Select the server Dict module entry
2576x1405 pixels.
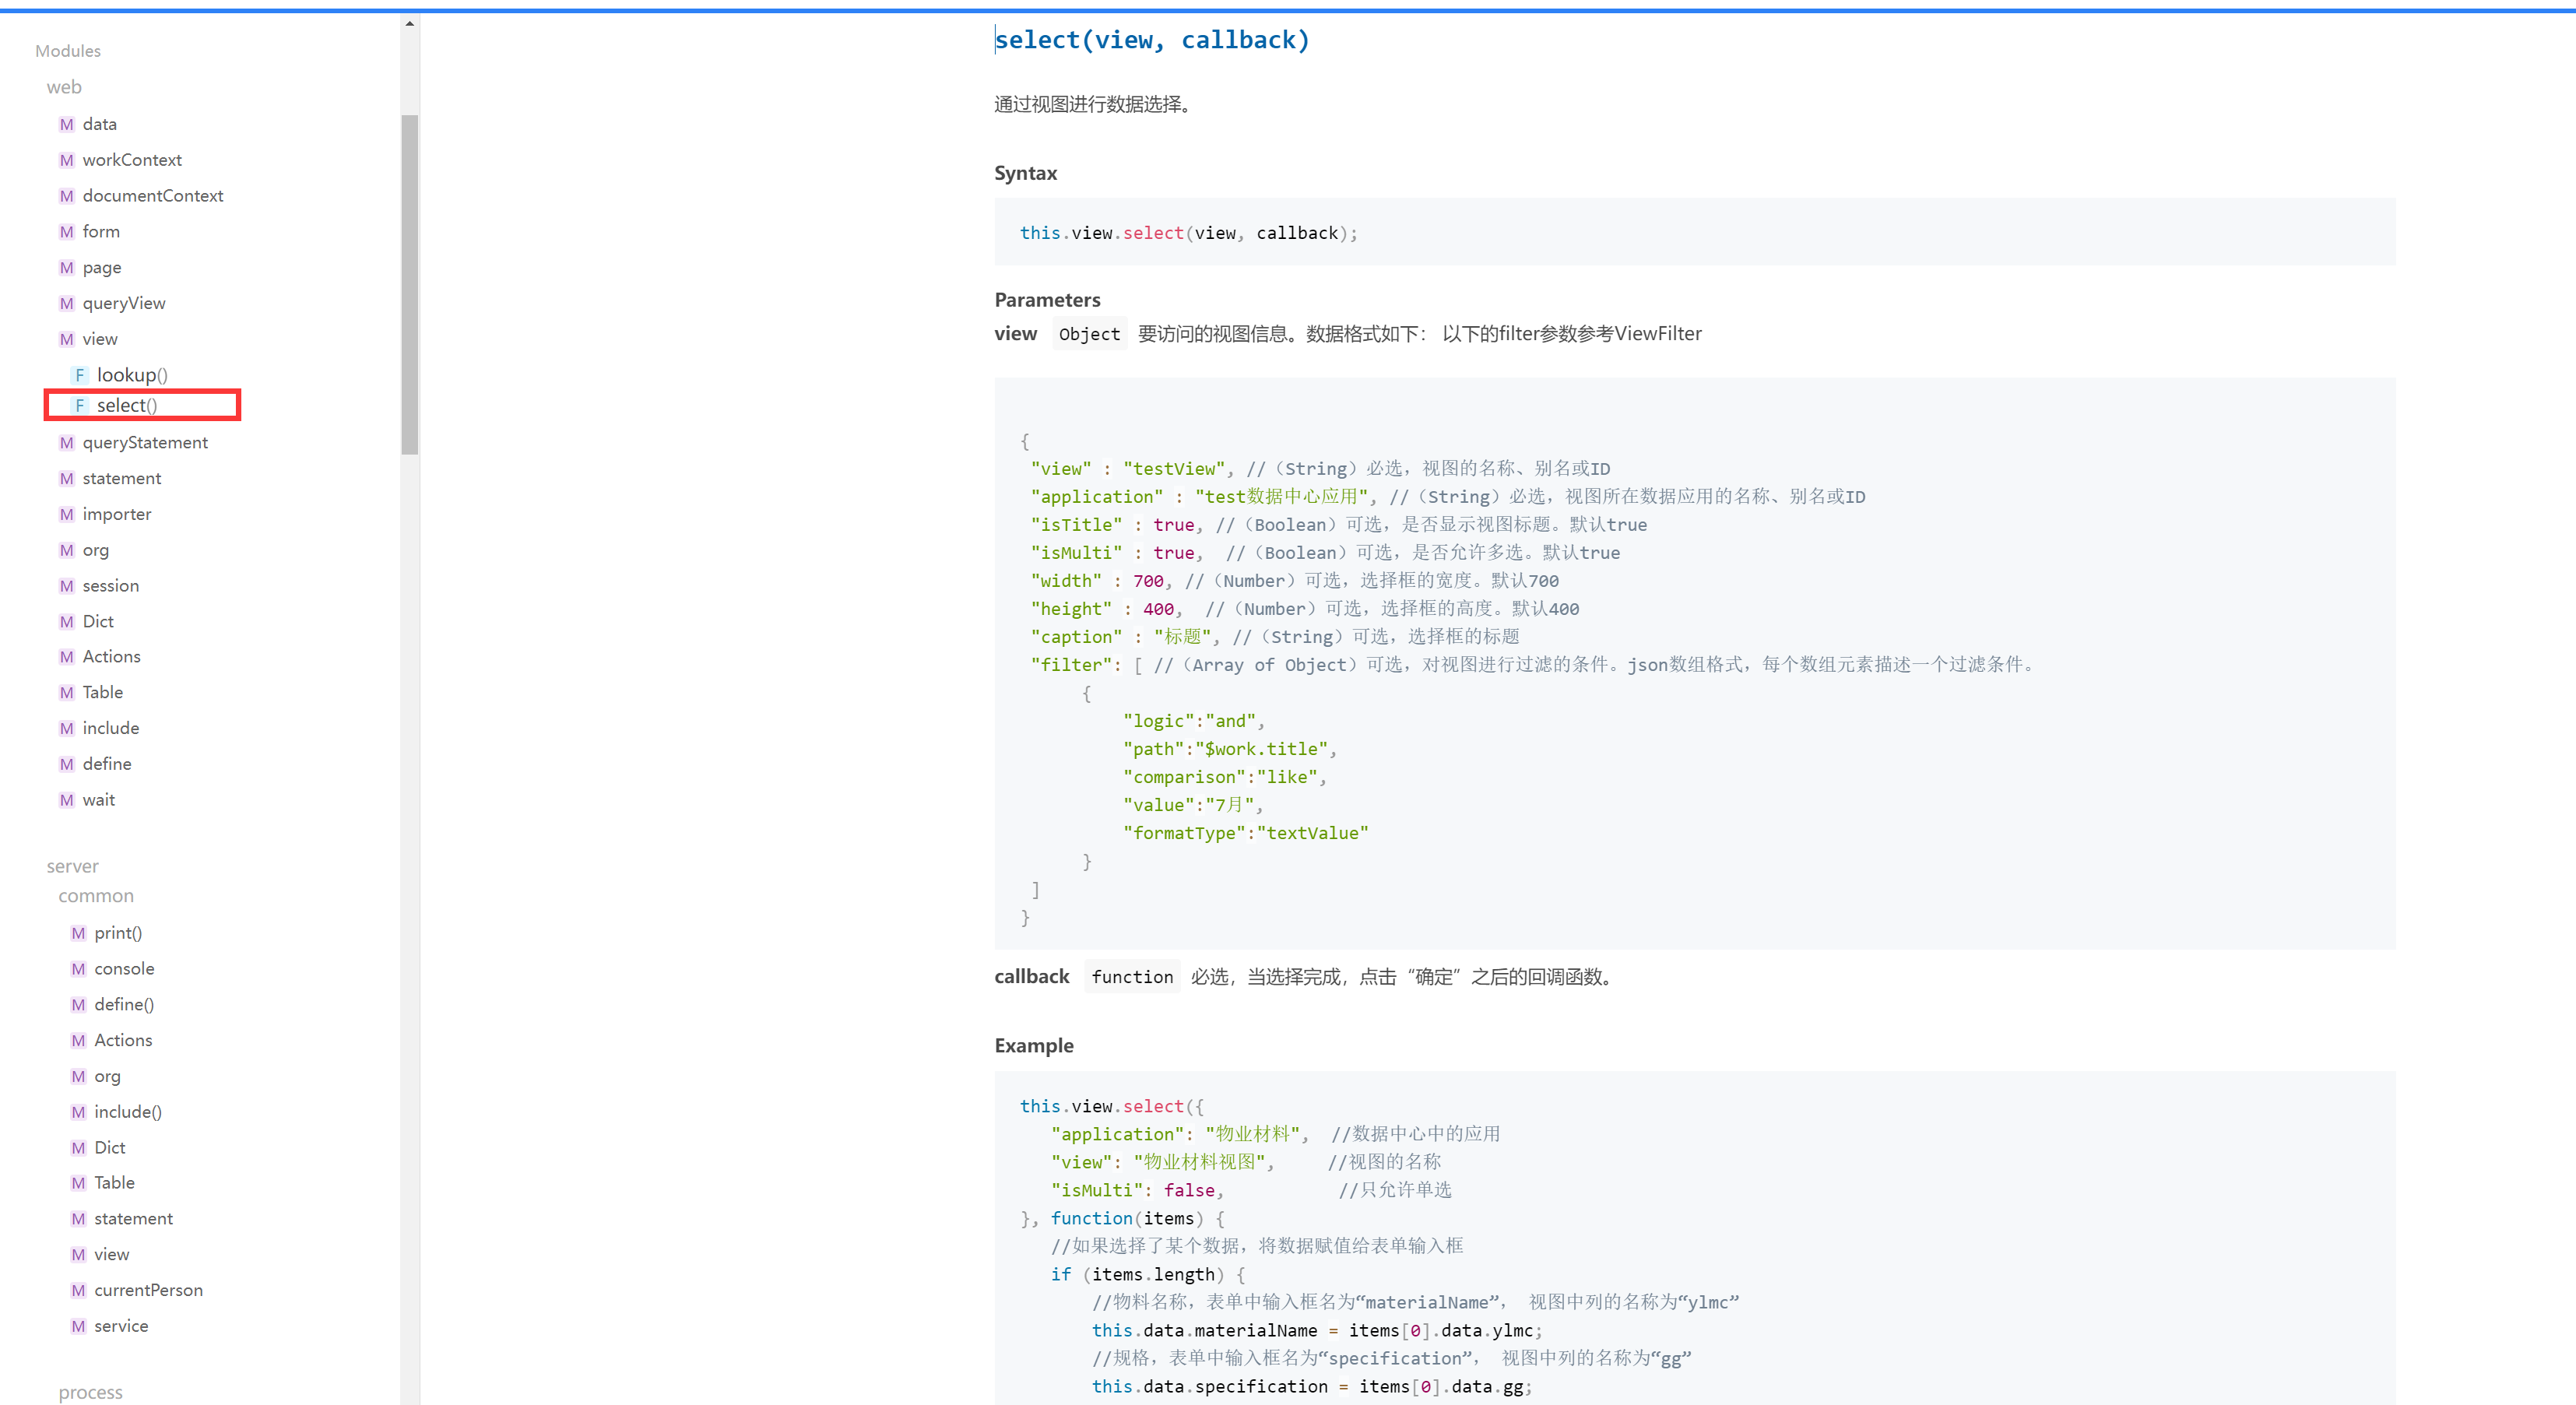pos(109,1147)
